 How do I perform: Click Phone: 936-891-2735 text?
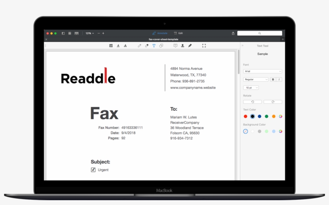click(x=187, y=81)
